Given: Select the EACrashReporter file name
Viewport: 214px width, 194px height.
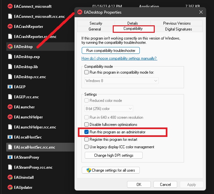Looking at the screenshot, I should coord(29,27).
